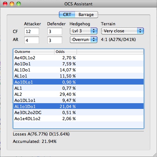157x157 pixels.
Task: Select the CRT tab
Action: tap(67, 15)
